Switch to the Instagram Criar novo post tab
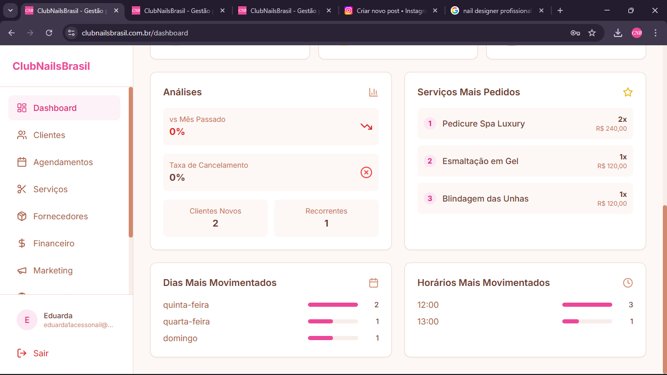The width and height of the screenshot is (667, 375). click(x=391, y=10)
